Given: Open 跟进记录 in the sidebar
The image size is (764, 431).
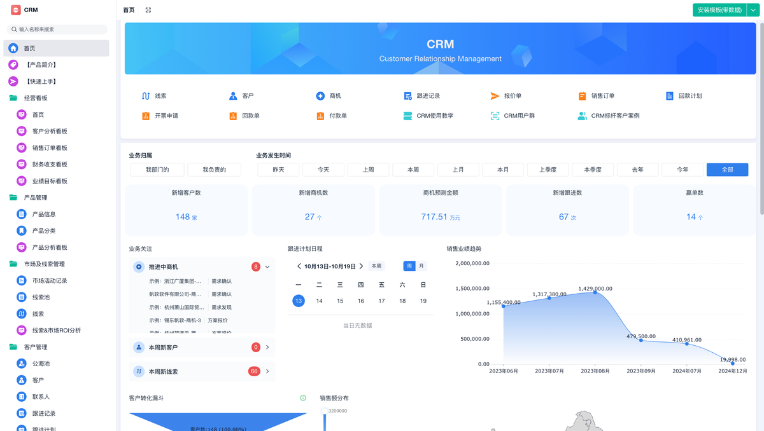Looking at the screenshot, I should coord(57,413).
